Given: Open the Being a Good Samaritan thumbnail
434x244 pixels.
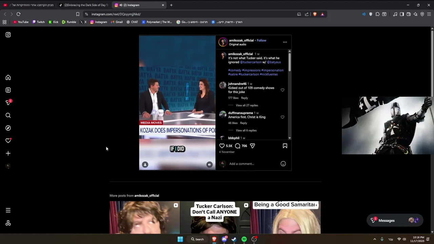Looking at the screenshot, I should click(285, 217).
